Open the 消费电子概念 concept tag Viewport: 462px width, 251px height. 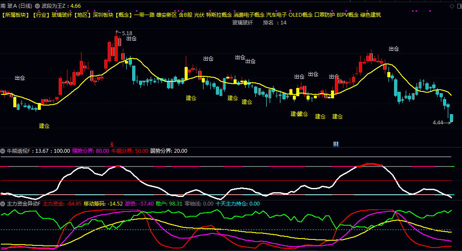[249, 15]
